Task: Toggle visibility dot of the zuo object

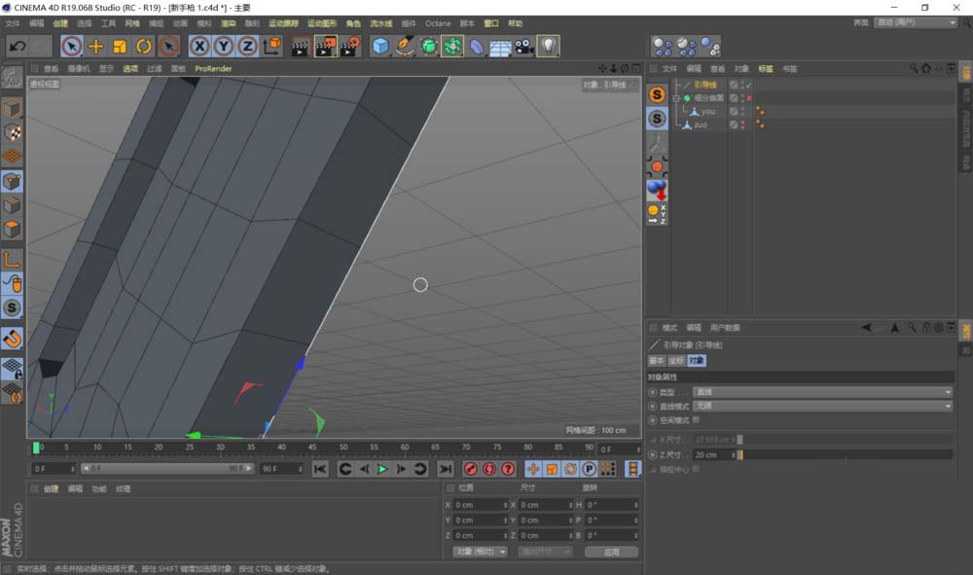Action: [742, 125]
